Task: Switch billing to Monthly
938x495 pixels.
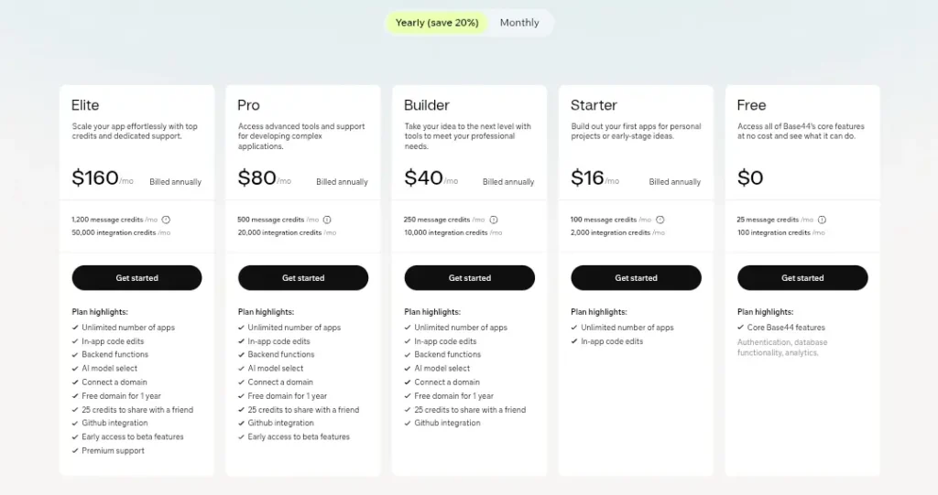Action: 519,23
